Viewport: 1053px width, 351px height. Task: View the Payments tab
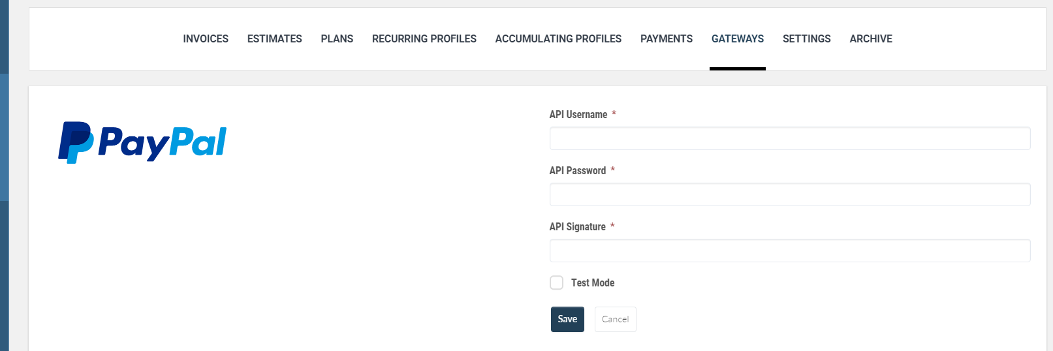667,39
